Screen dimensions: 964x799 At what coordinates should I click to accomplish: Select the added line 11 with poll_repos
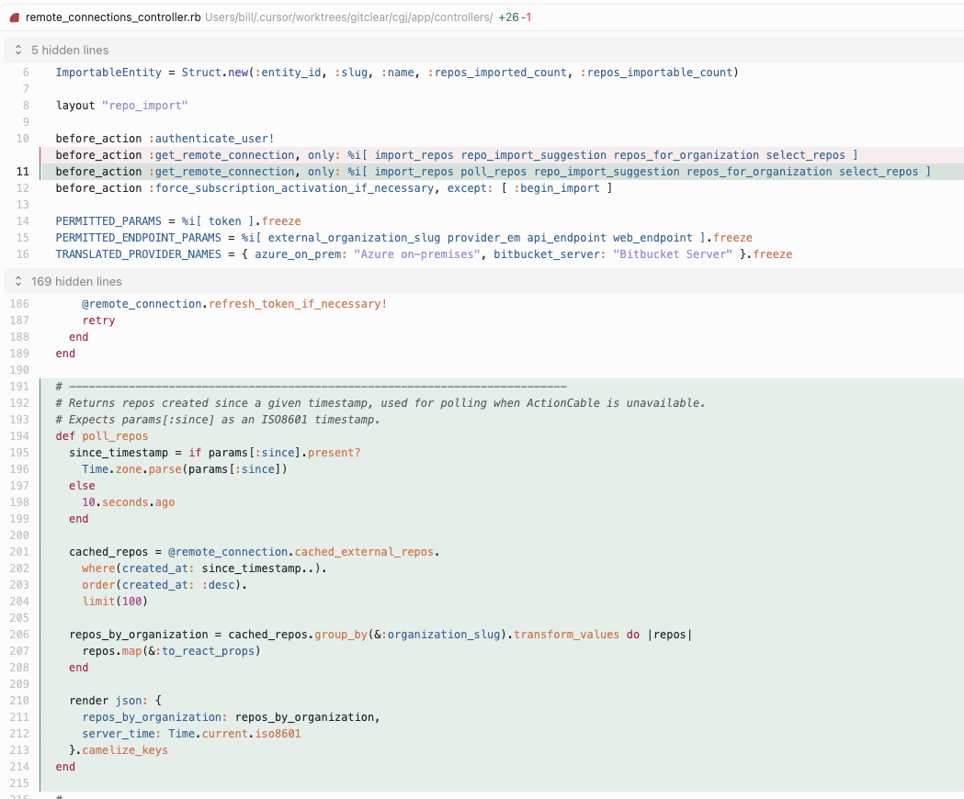tap(493, 172)
